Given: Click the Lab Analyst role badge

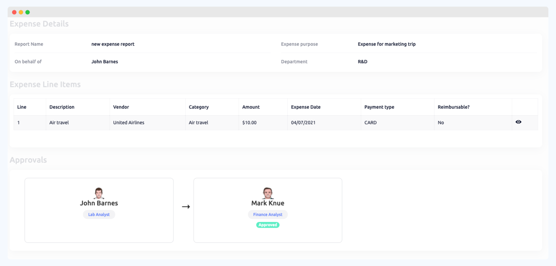Looking at the screenshot, I should [x=99, y=214].
